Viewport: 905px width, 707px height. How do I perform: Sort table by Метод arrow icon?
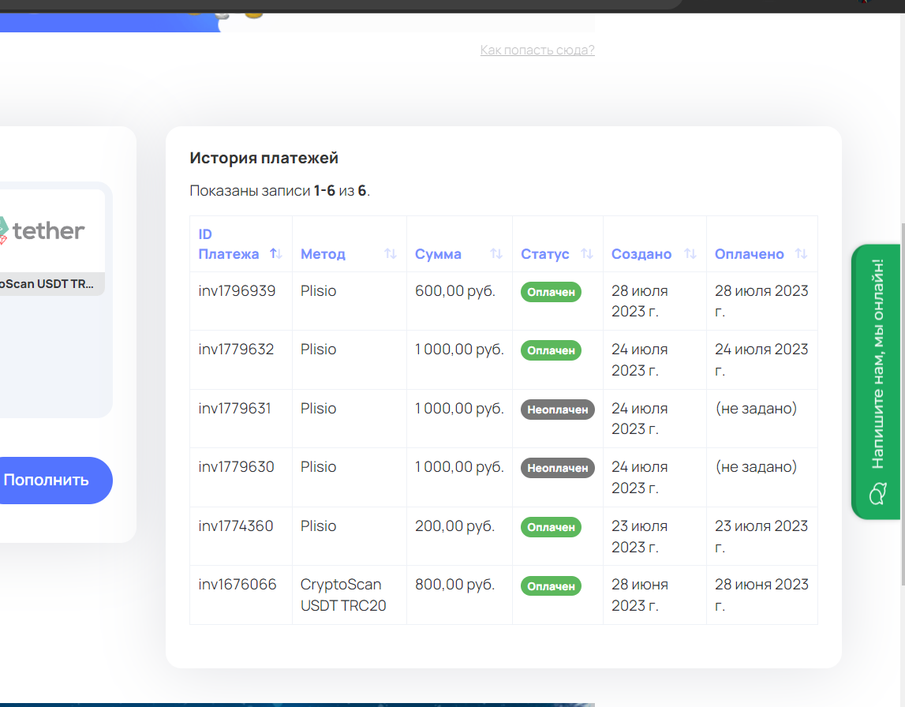pyautogui.click(x=390, y=253)
